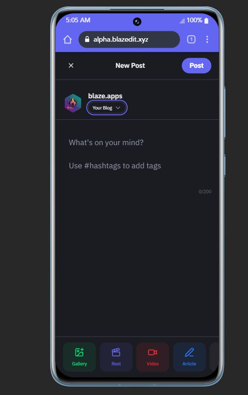Click the battery icon in status bar
The image size is (248, 395).
pyautogui.click(x=206, y=21)
